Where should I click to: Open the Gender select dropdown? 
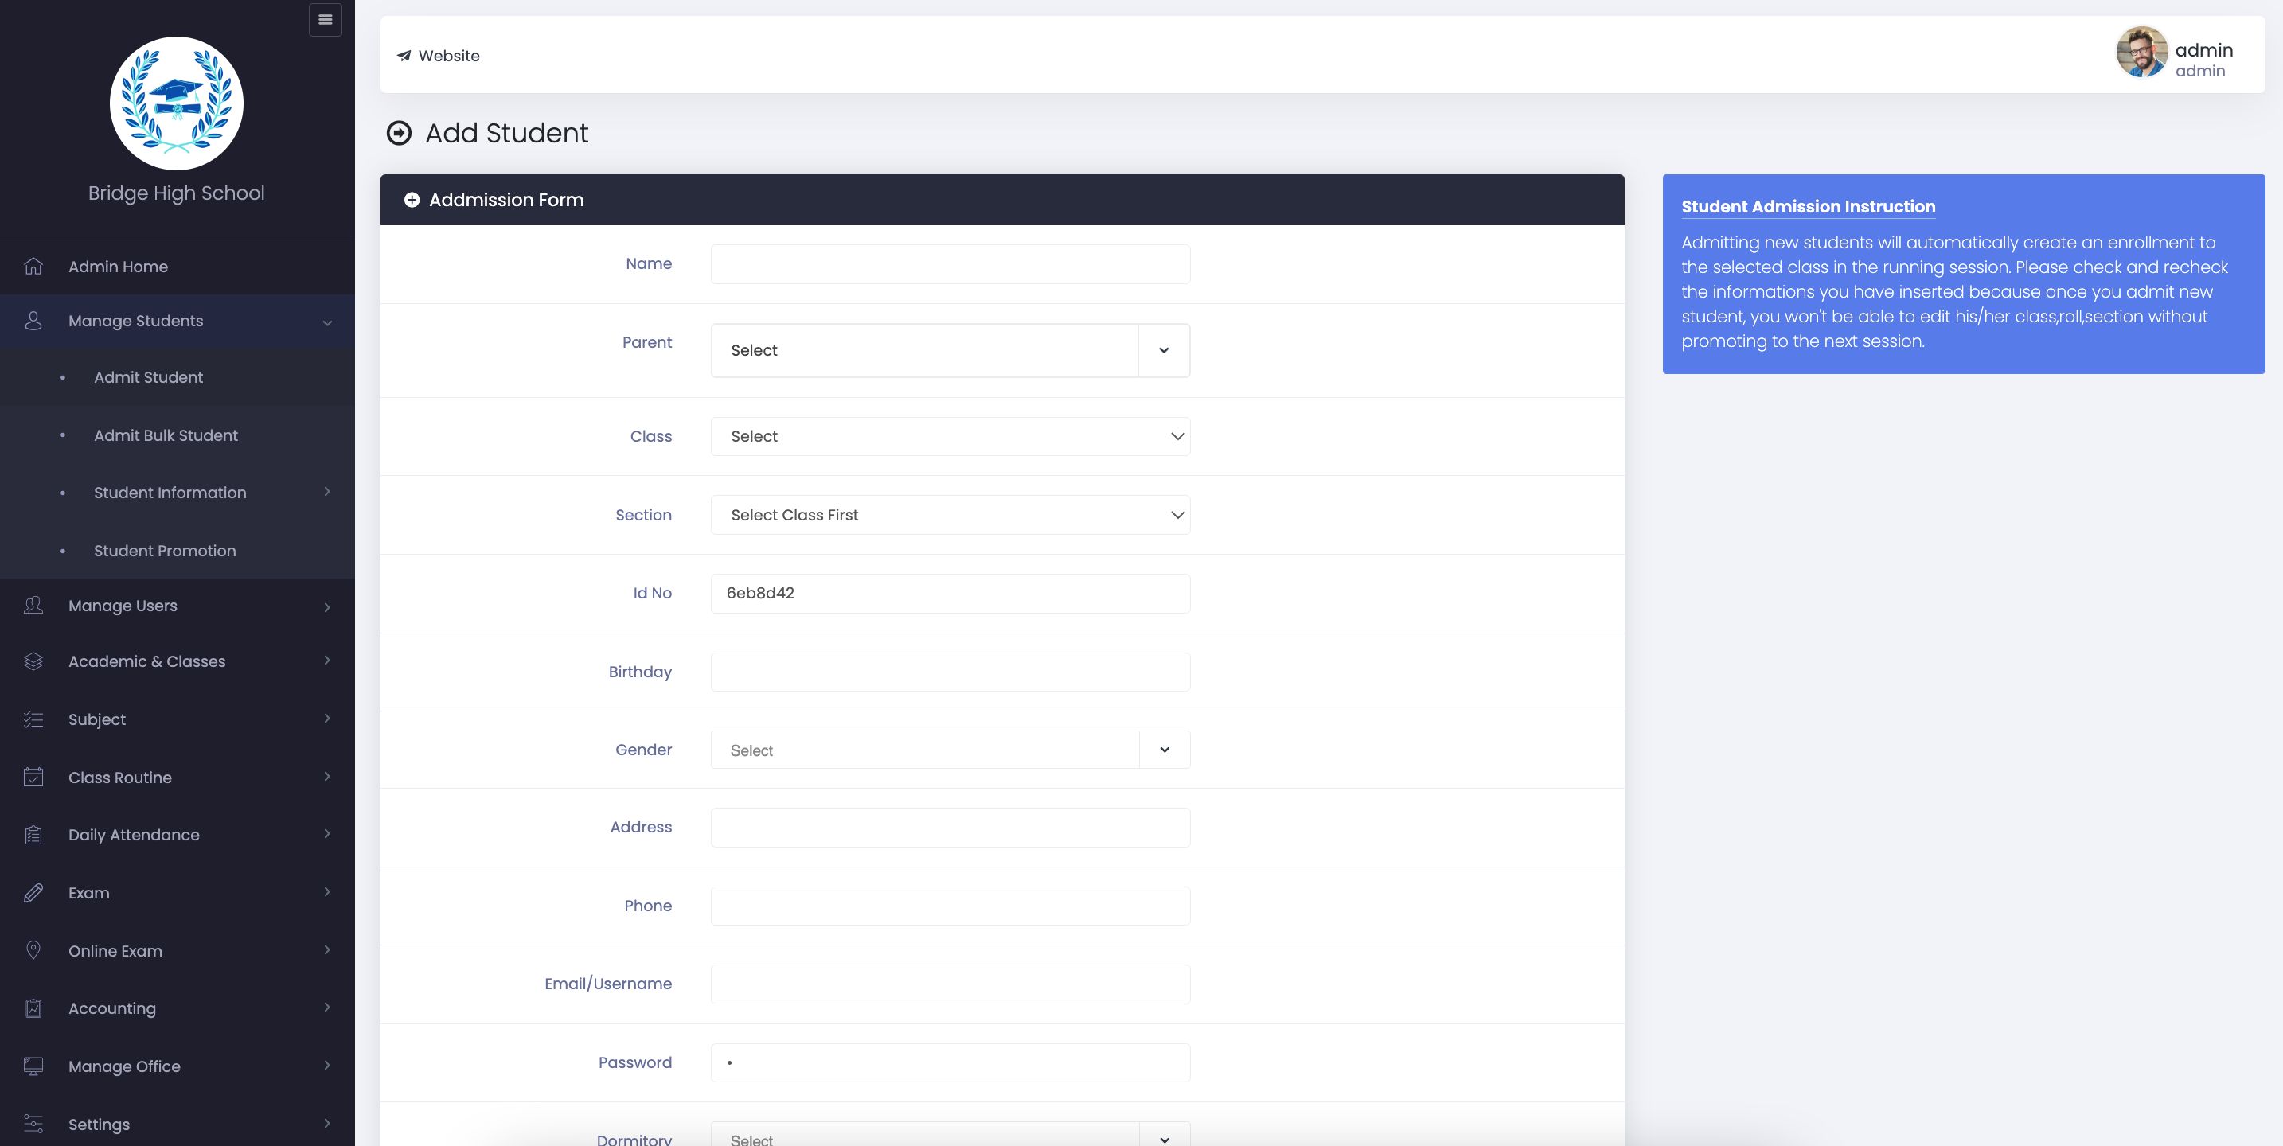(x=949, y=750)
